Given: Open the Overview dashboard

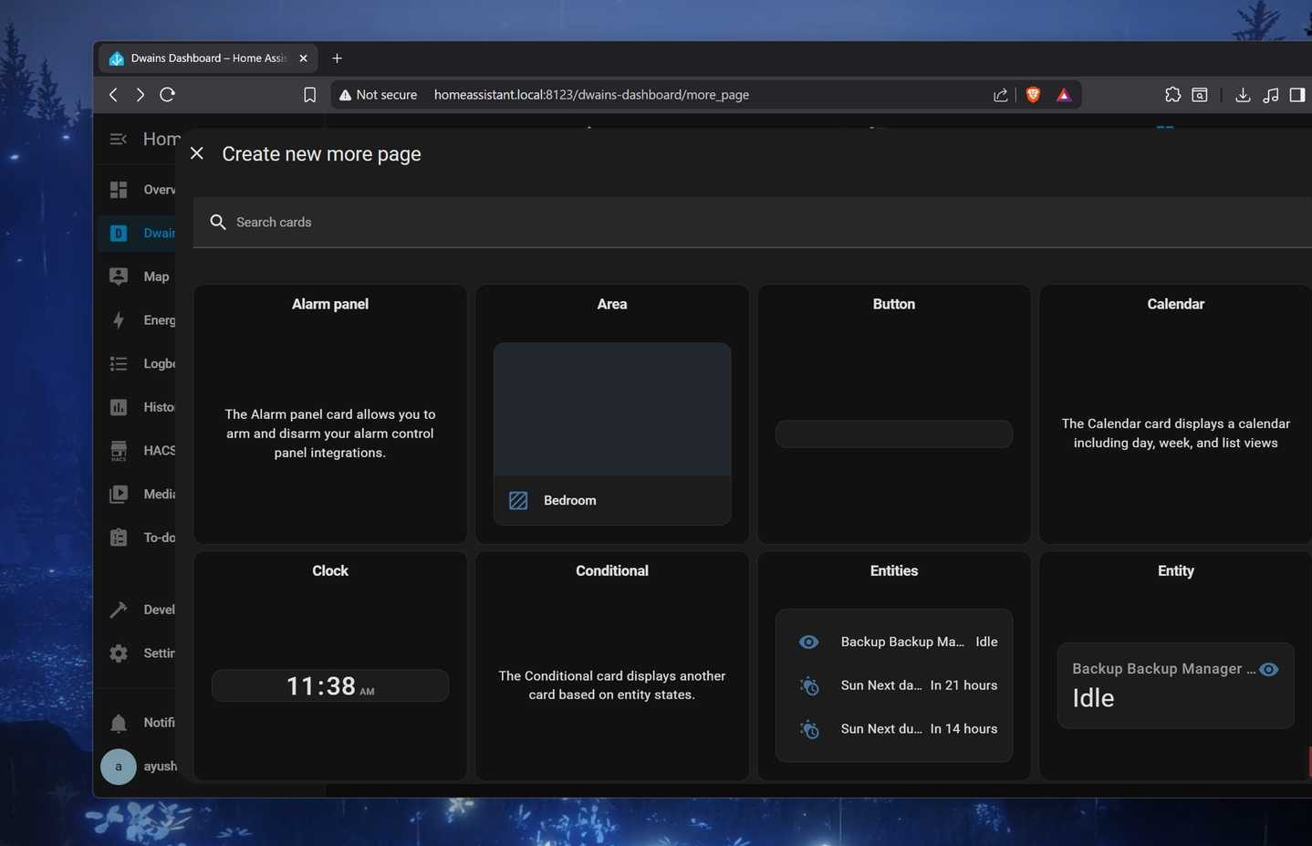Looking at the screenshot, I should [x=119, y=189].
